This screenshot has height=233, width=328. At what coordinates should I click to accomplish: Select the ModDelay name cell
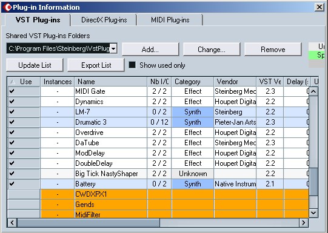[x=111, y=153]
